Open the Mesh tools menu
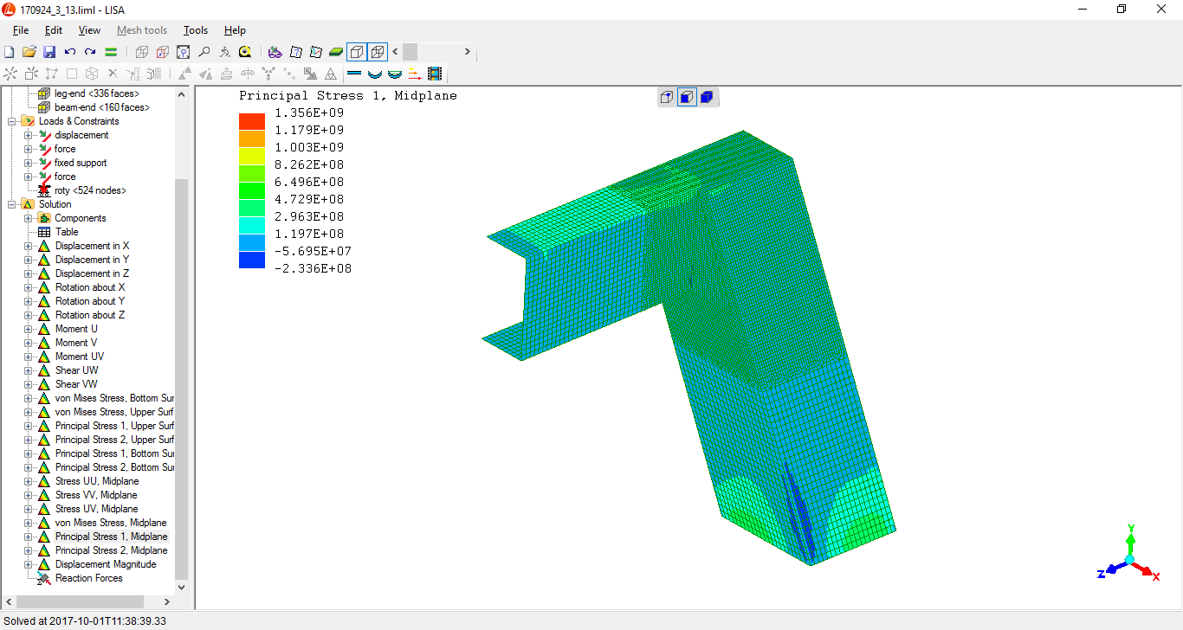Viewport: 1183px width, 630px height. 142,30
